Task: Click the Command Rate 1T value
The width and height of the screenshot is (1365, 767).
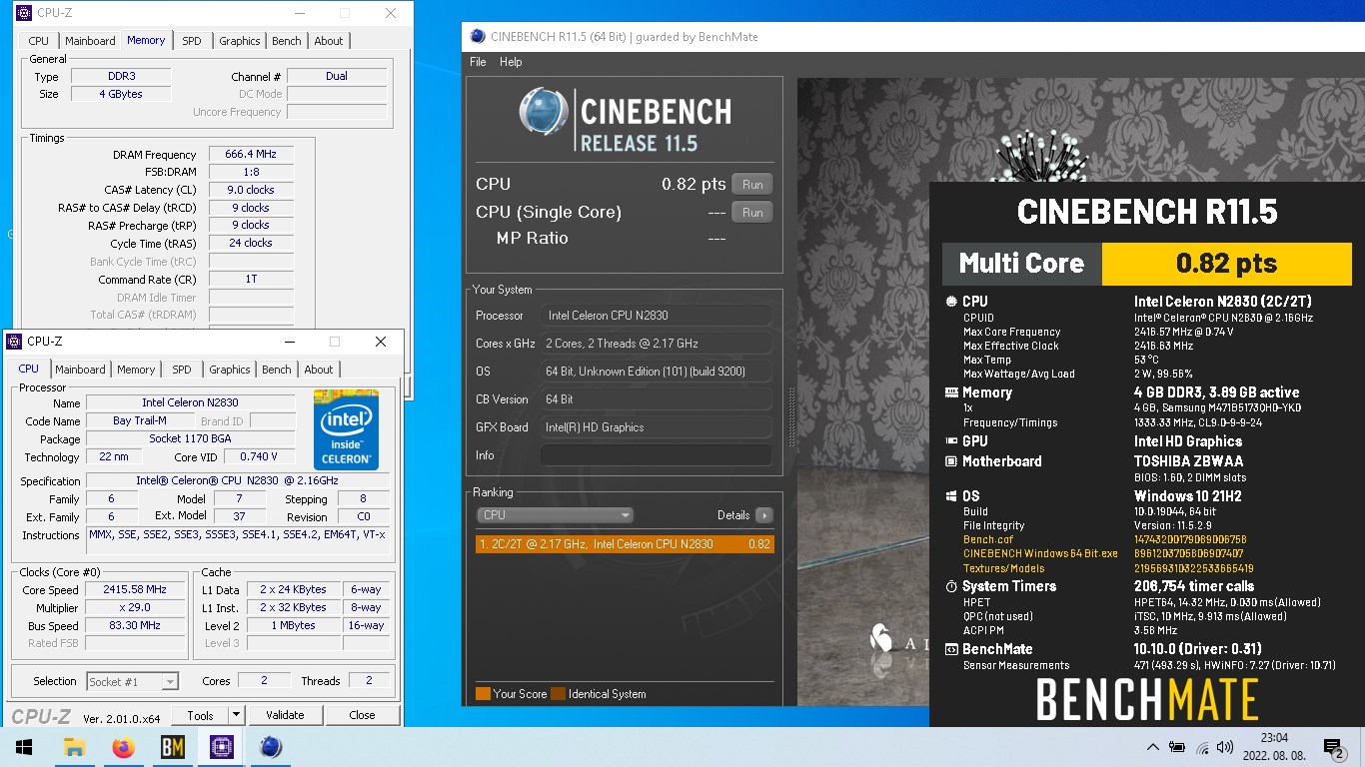Action: tap(251, 280)
